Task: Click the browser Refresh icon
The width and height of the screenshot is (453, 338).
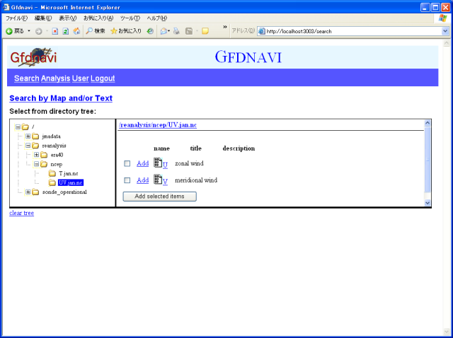Action: point(66,31)
